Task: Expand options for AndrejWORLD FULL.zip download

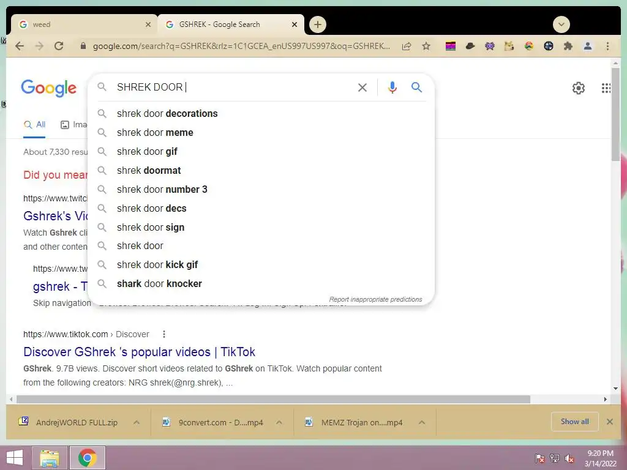Action: click(x=137, y=422)
